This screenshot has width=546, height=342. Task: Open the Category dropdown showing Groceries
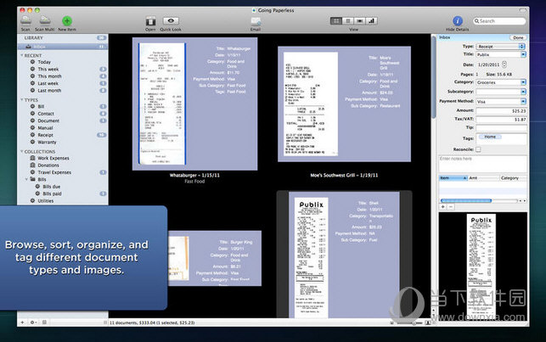(x=501, y=82)
